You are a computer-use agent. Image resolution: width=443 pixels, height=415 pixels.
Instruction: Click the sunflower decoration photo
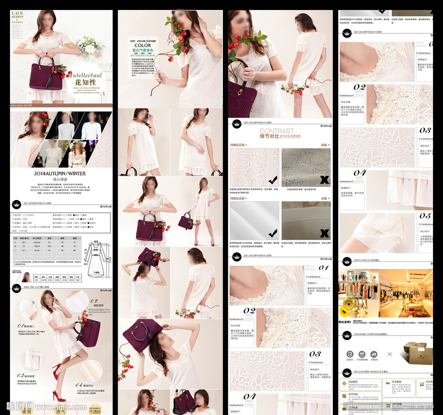point(358,309)
